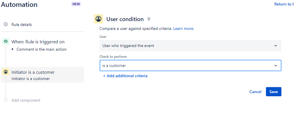Cancel the condition changes
The height and width of the screenshot is (123, 294).
tap(255, 92)
